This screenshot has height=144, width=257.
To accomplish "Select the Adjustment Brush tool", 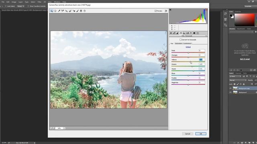I will tap(78, 11).
